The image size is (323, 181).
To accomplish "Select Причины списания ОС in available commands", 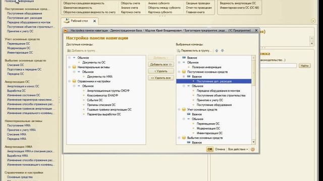I will [x=101, y=105].
